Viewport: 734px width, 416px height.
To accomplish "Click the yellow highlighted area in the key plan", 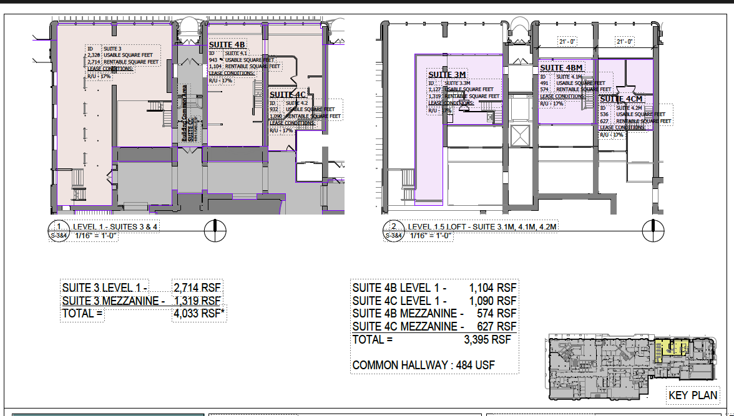I will coord(670,349).
